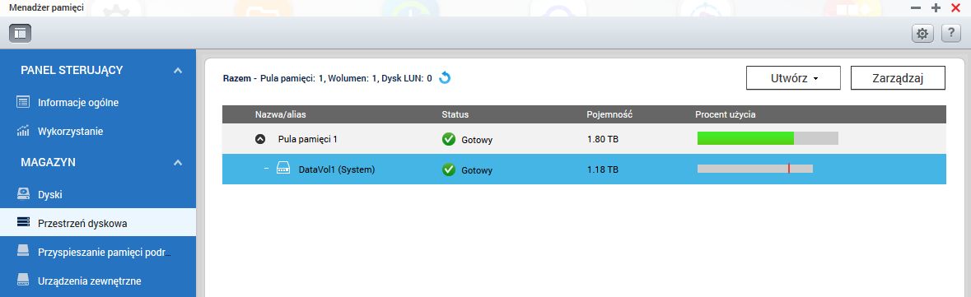971x297 pixels.
Task: Refresh the storage summary
Action: [x=445, y=78]
